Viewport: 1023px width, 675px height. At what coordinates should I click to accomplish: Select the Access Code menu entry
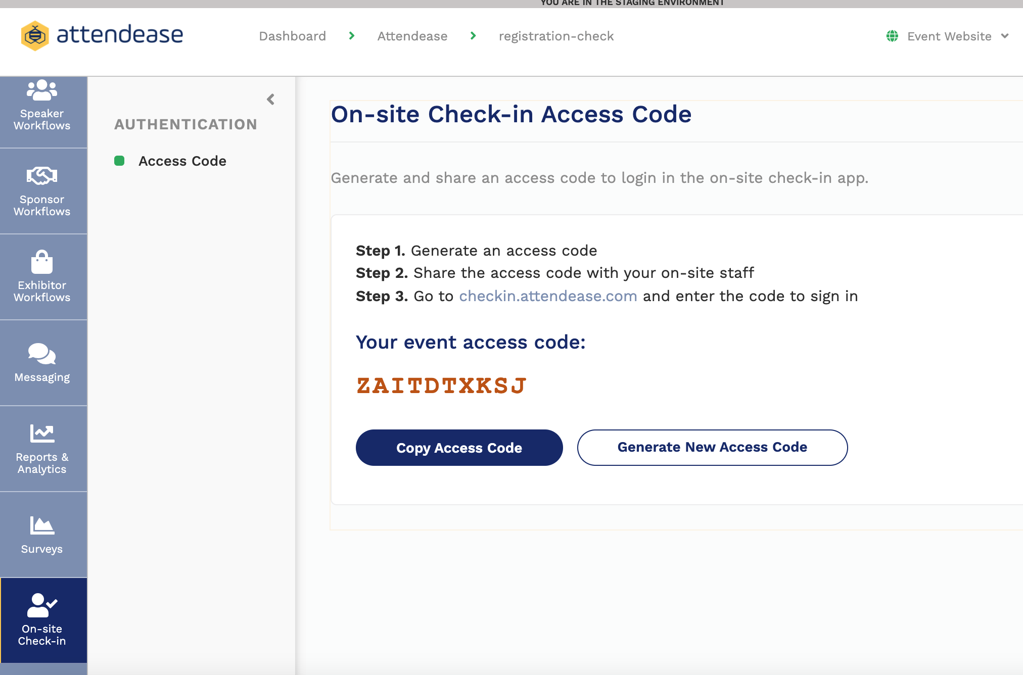coord(182,161)
